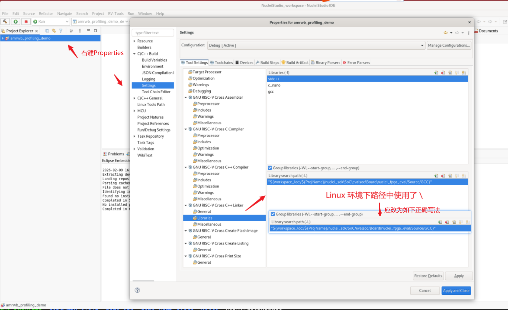Click the type filter text field
The image size is (508, 310).
pyautogui.click(x=153, y=33)
